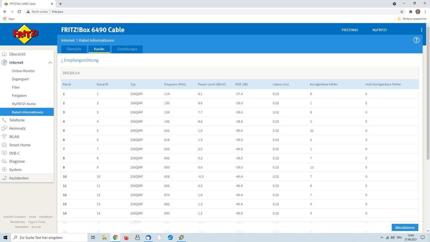Switch to the Übersicht tab
The image size is (430, 242).
(x=74, y=49)
